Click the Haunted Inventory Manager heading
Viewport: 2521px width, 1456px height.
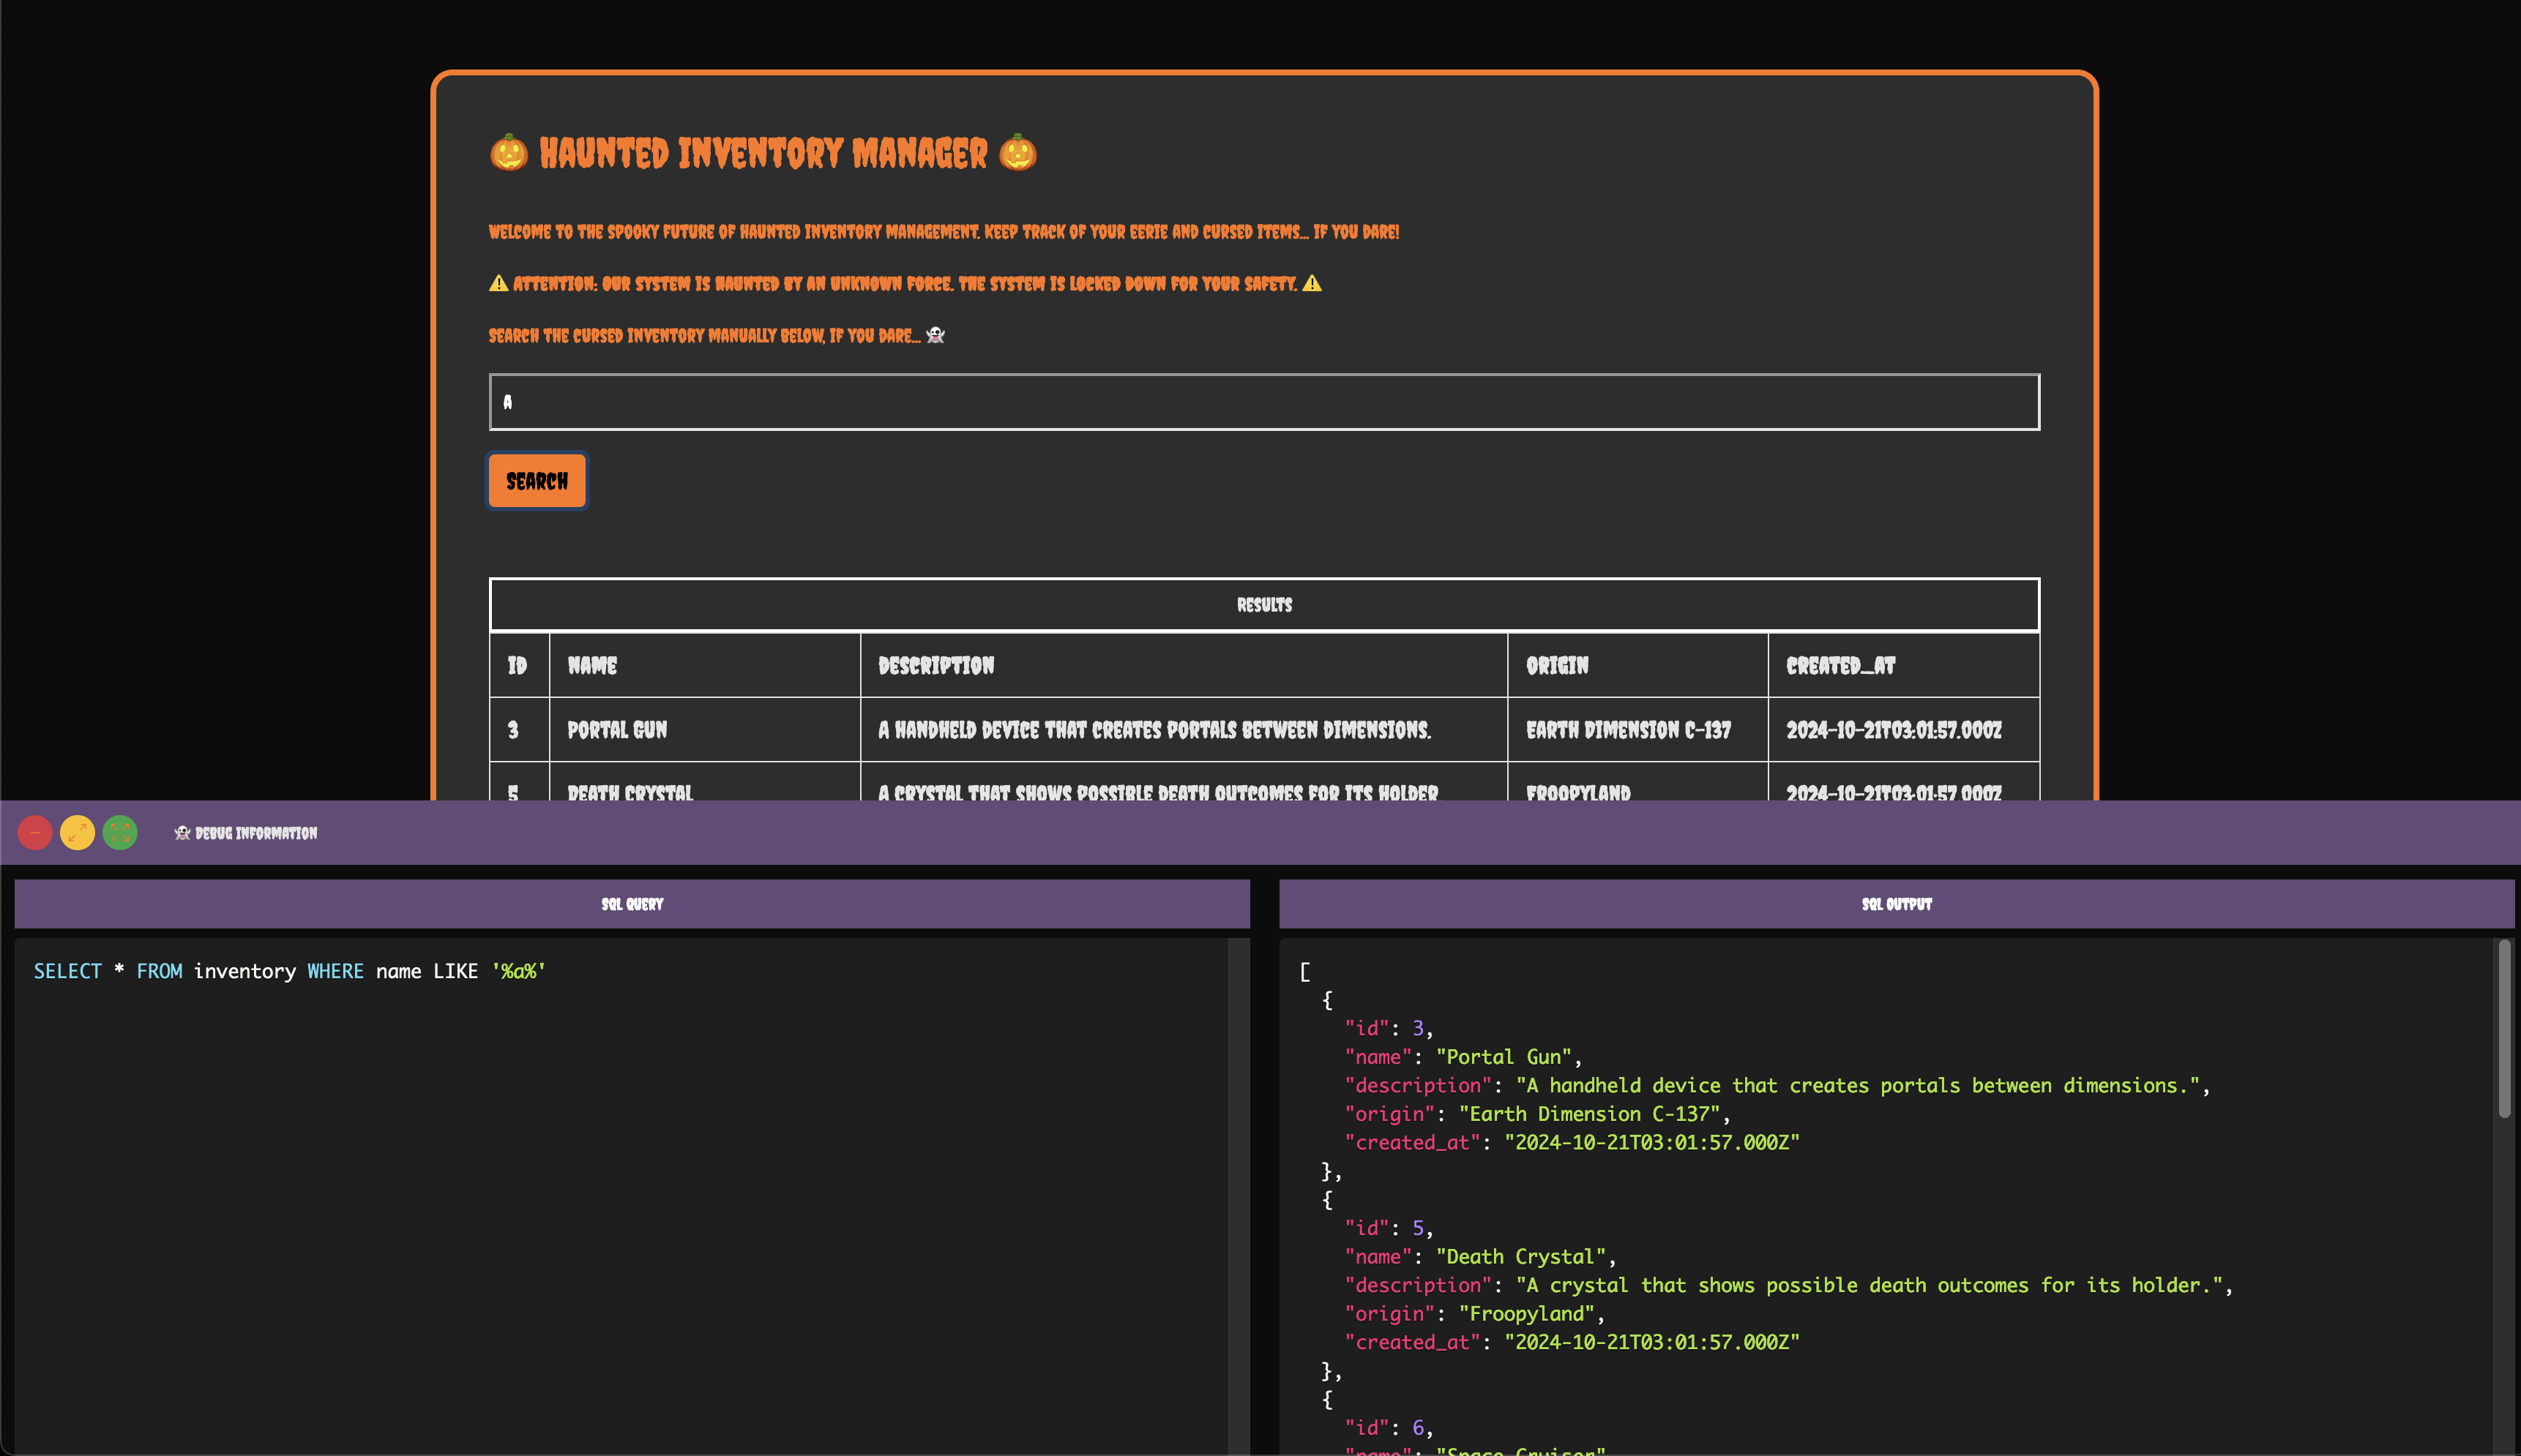point(763,153)
